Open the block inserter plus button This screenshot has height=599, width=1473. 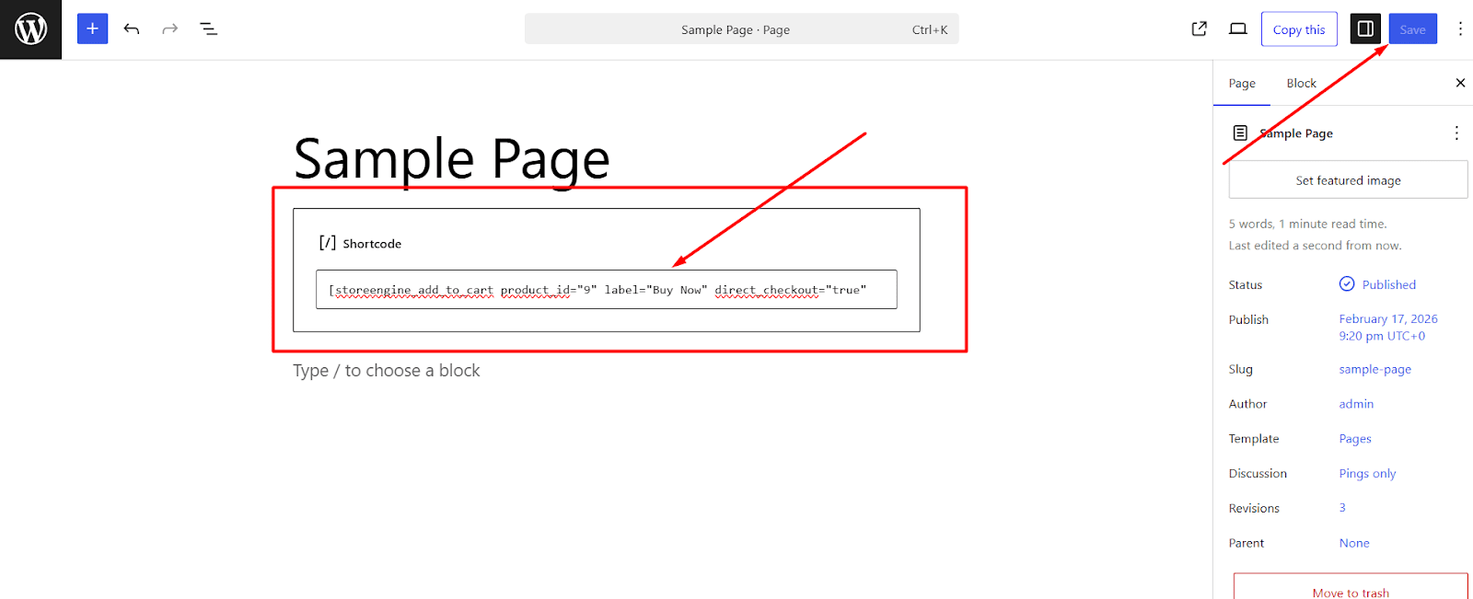92,29
